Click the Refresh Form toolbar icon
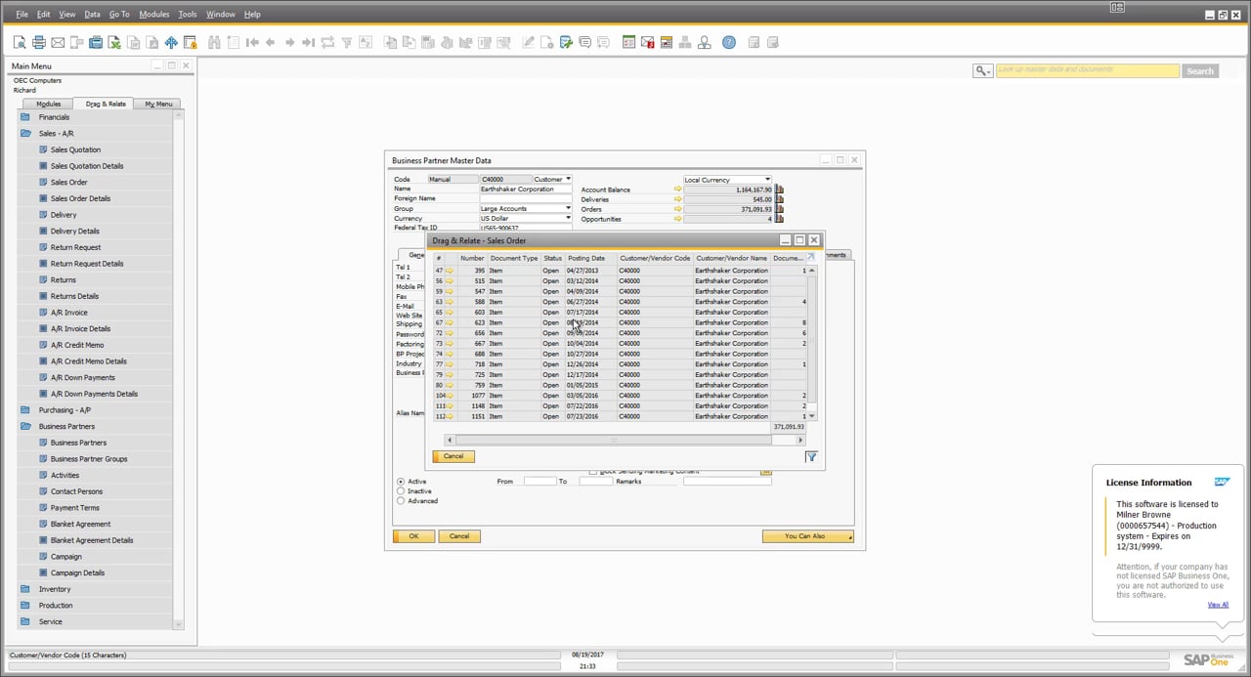 pyautogui.click(x=327, y=42)
